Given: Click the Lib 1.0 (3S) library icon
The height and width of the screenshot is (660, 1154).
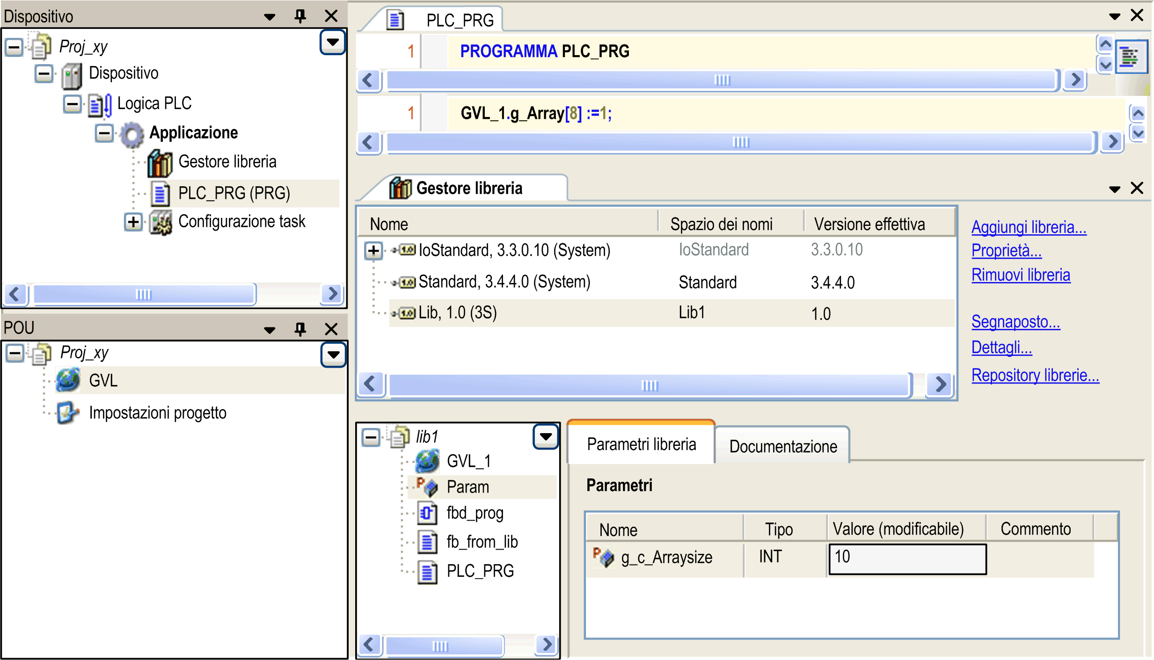Looking at the screenshot, I should pyautogui.click(x=404, y=313).
